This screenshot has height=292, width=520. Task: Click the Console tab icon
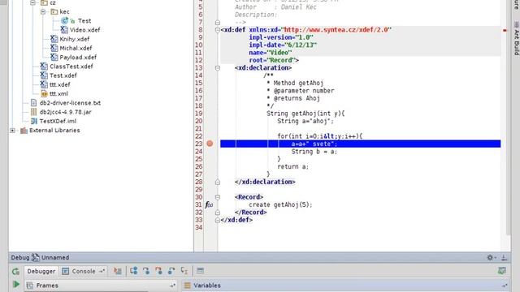pos(66,272)
